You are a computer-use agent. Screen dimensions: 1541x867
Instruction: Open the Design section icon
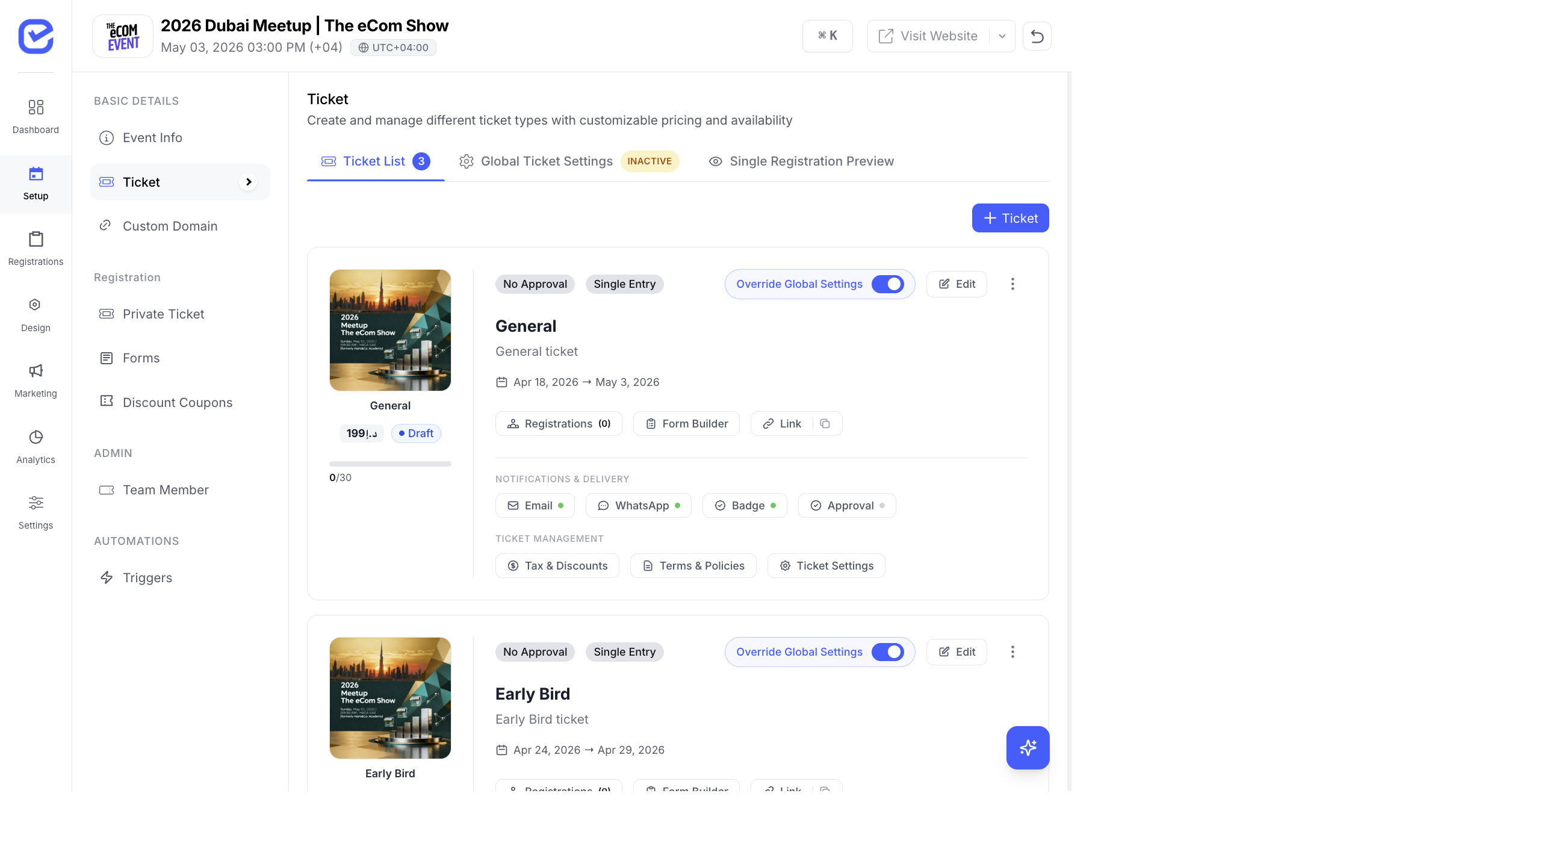(x=36, y=305)
